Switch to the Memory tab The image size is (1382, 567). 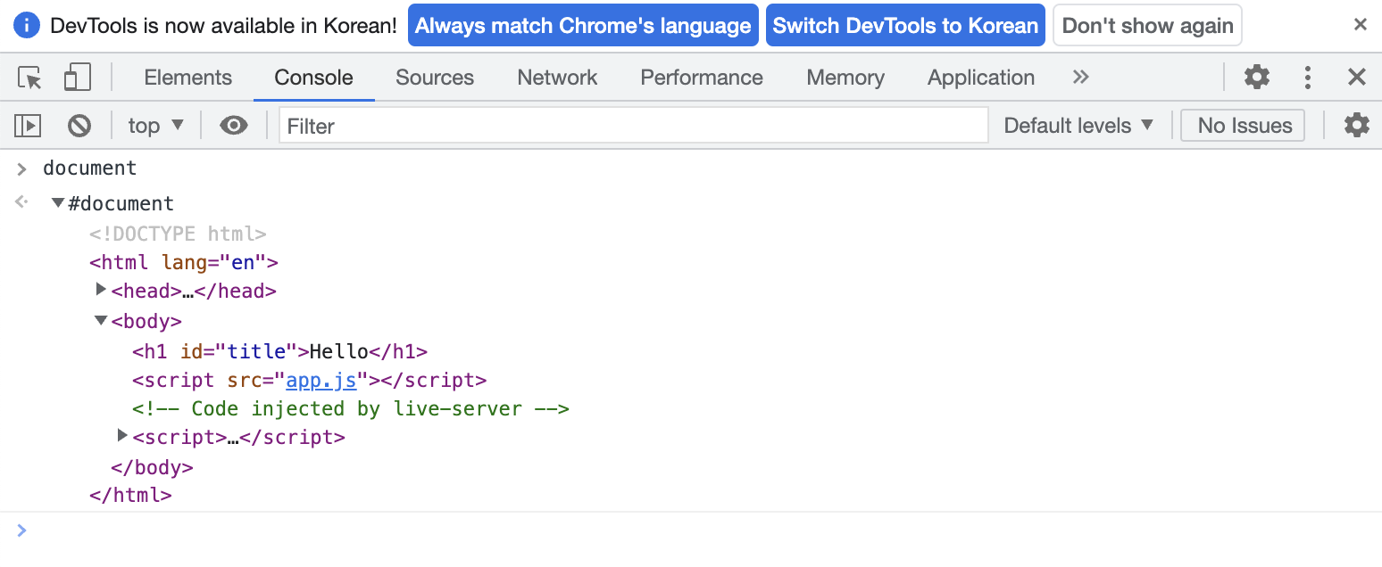click(845, 78)
